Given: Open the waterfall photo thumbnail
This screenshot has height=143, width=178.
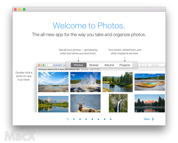Looking at the screenshot, I should pos(118,103).
